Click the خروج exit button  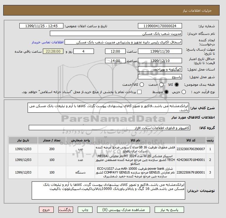(46, 210)
